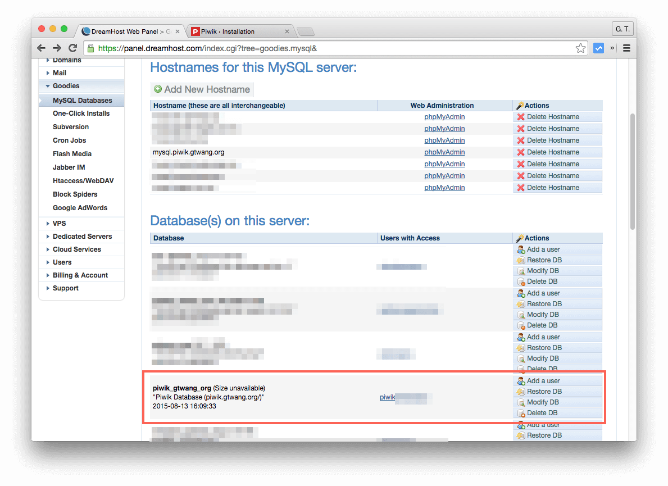This screenshot has height=486, width=668.
Task: Click the Add New Hostname green plus icon
Action: click(158, 89)
